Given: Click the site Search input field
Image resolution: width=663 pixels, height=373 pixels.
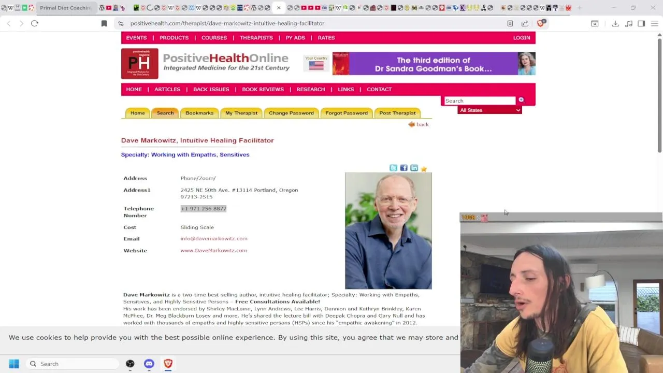Looking at the screenshot, I should coord(480,101).
